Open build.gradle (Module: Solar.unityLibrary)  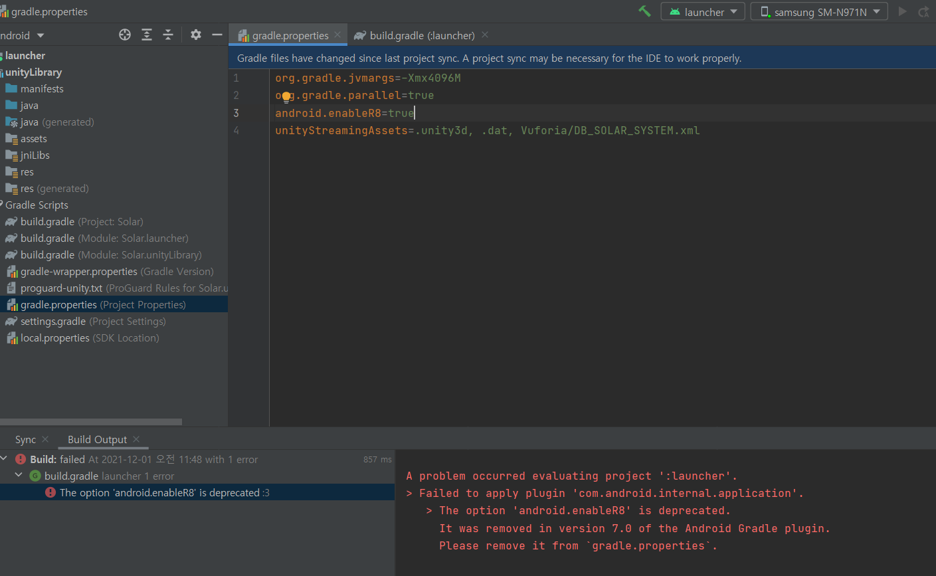click(x=111, y=255)
